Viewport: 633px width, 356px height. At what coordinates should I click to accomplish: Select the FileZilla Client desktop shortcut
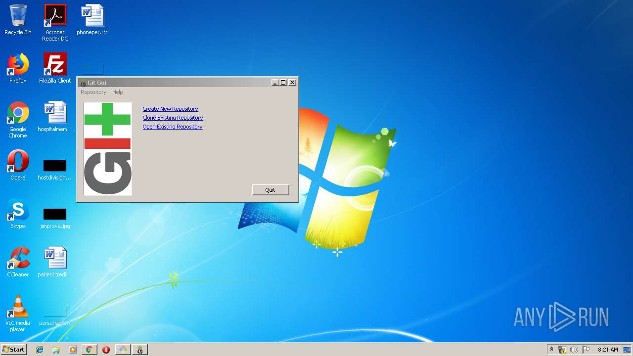[x=55, y=68]
